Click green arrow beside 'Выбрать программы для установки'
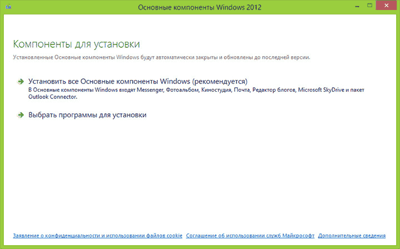Screen dimensions: 400x249 pyautogui.click(x=21, y=115)
